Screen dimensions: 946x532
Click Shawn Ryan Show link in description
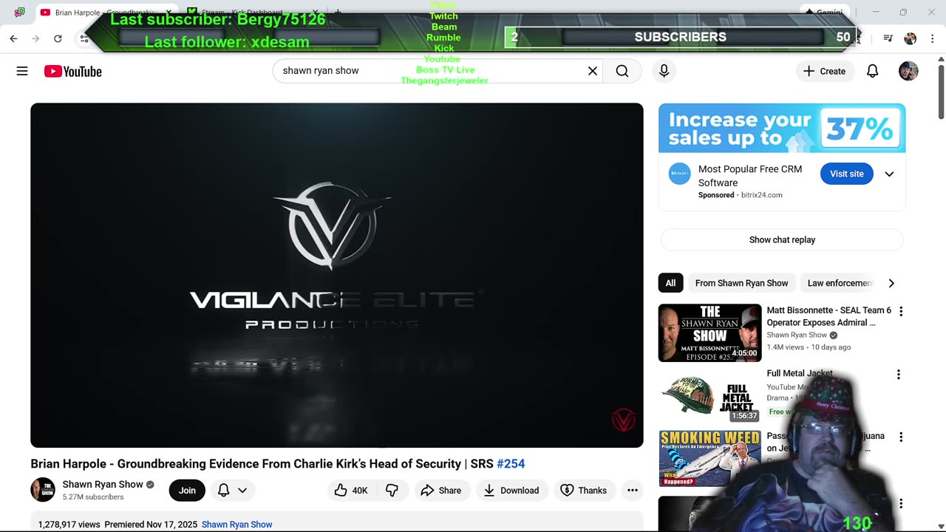tap(236, 525)
